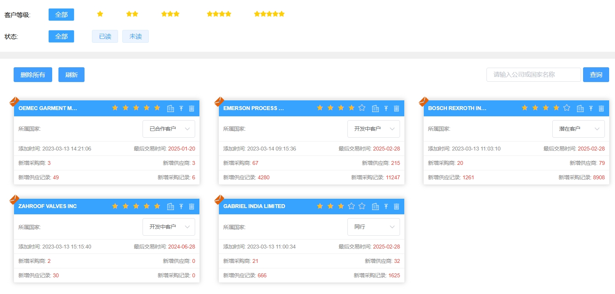Delete the OEMEC GARMENT card via trash icon

tap(192, 108)
